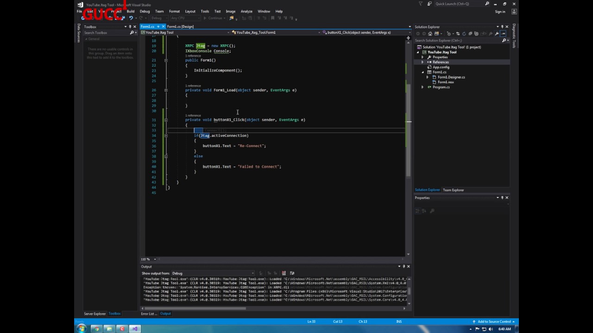The image size is (593, 333).
Task: Open the 110 % zoom level dropdown
Action: point(148,259)
